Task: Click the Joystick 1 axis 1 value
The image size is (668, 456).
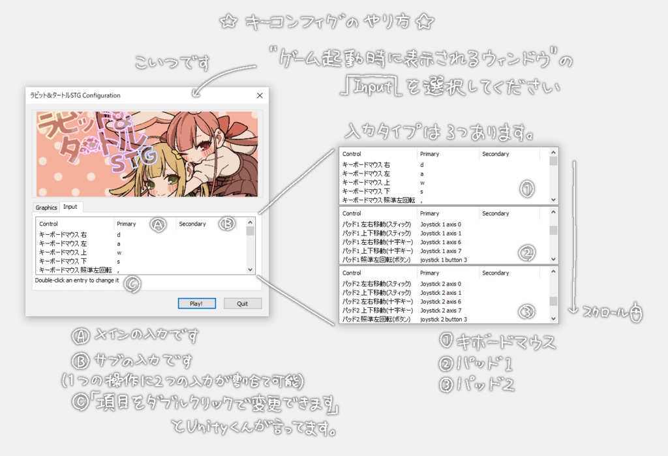Action: 440,233
